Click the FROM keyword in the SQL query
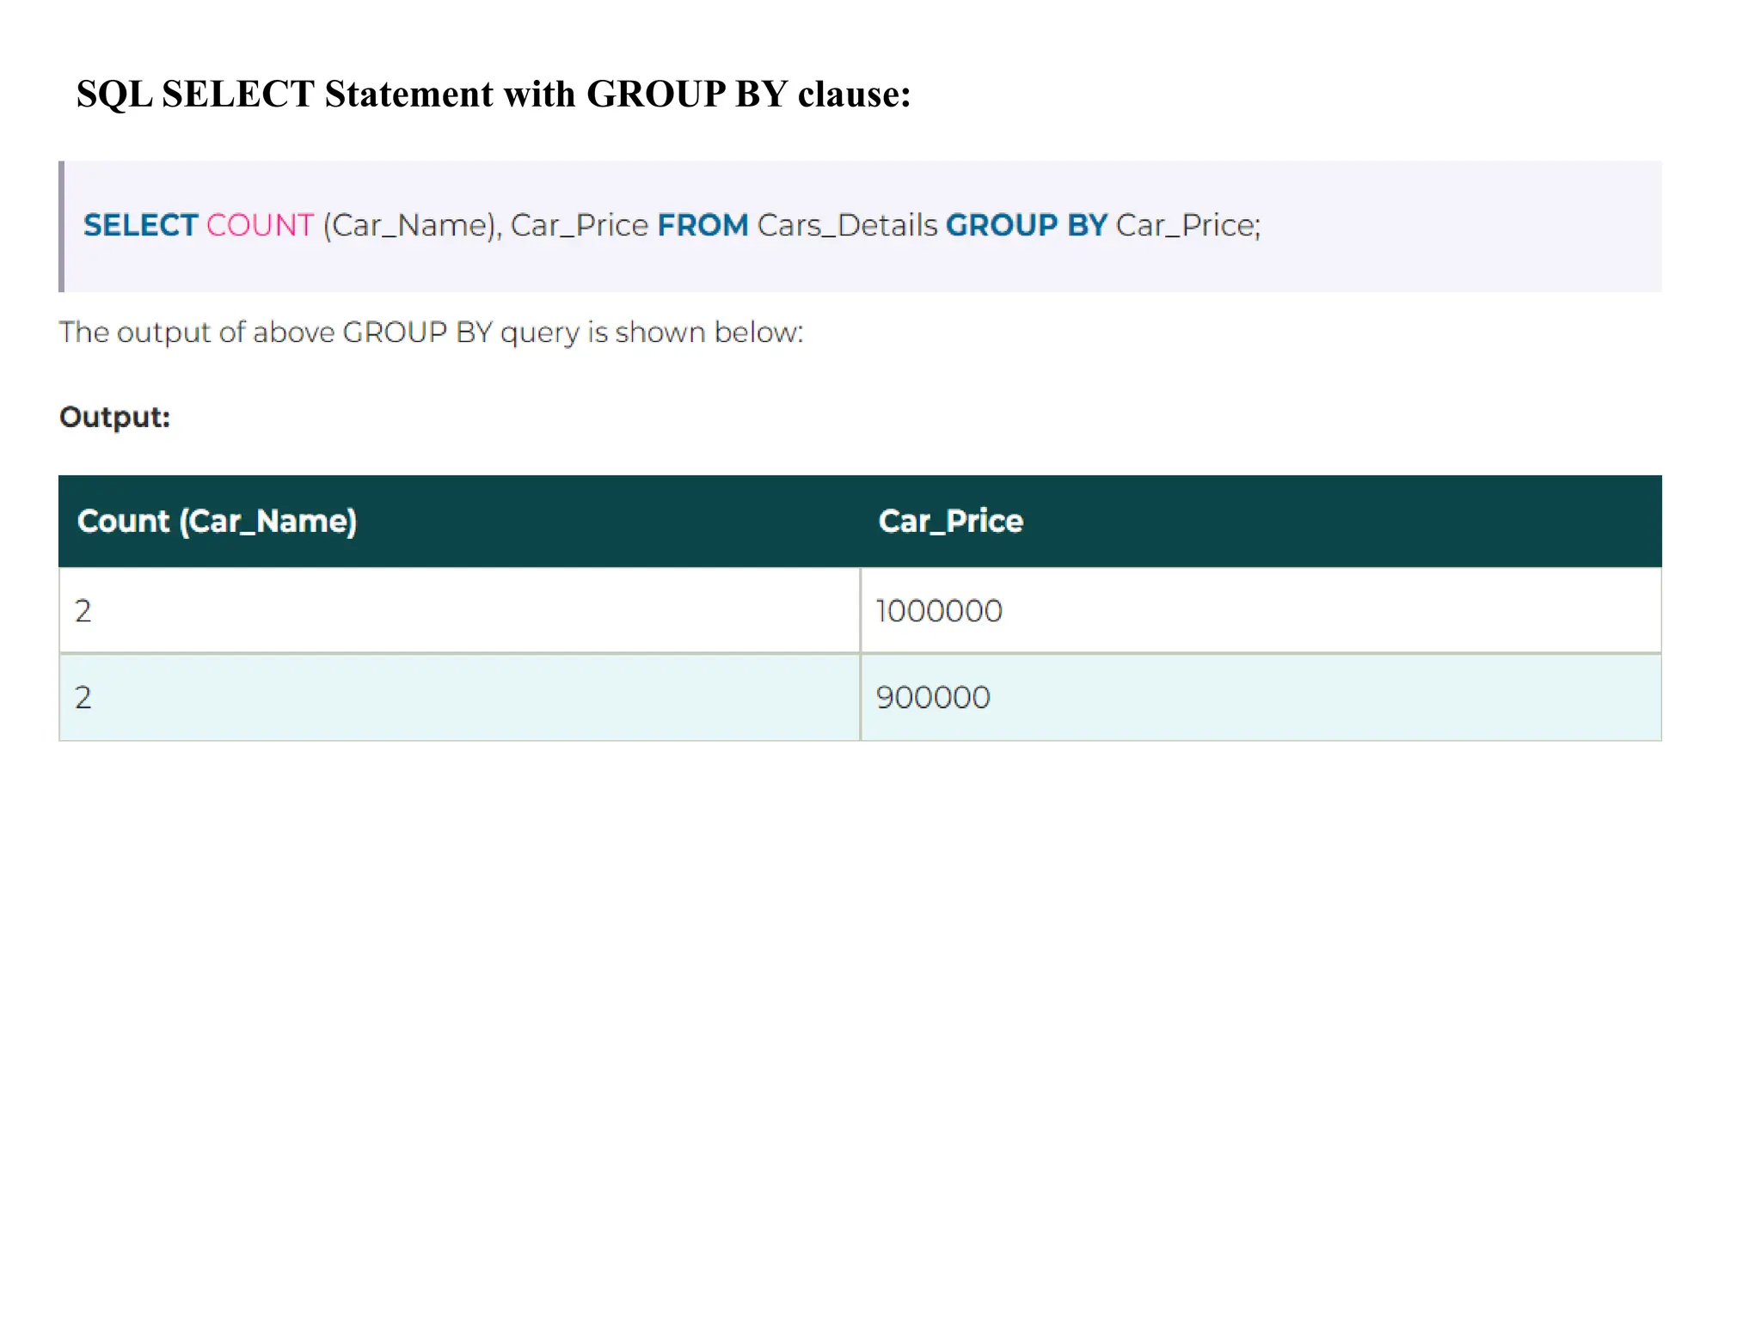1761x1320 pixels. (703, 225)
